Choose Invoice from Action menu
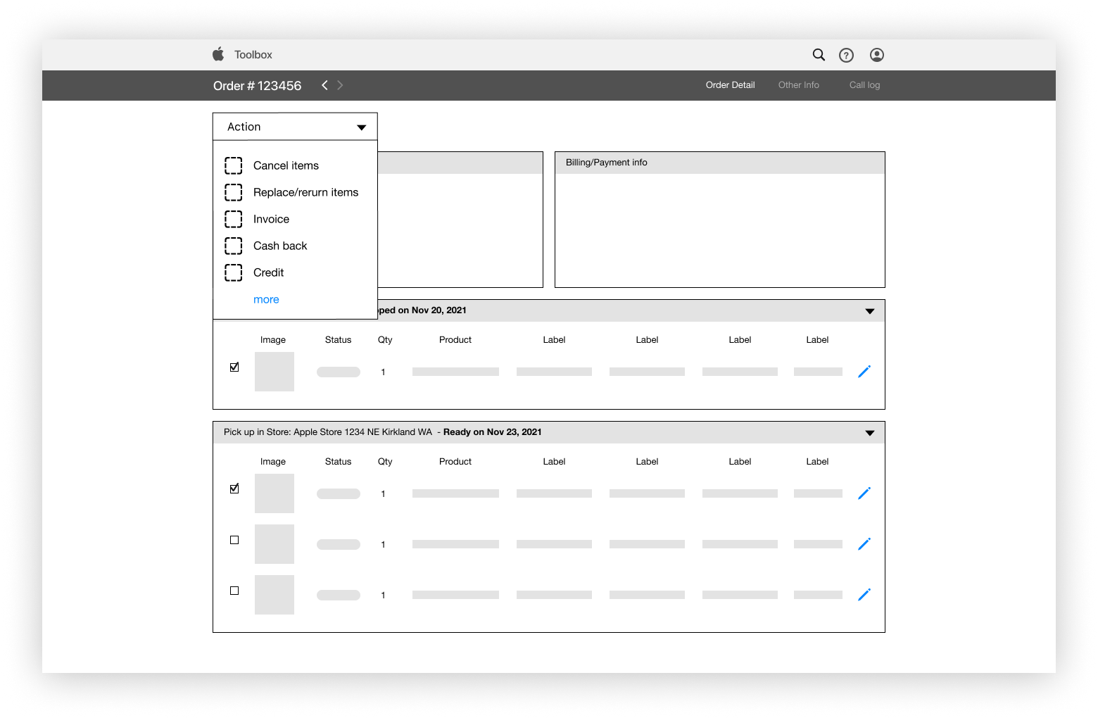This screenshot has height=718, width=1098. 271,219
